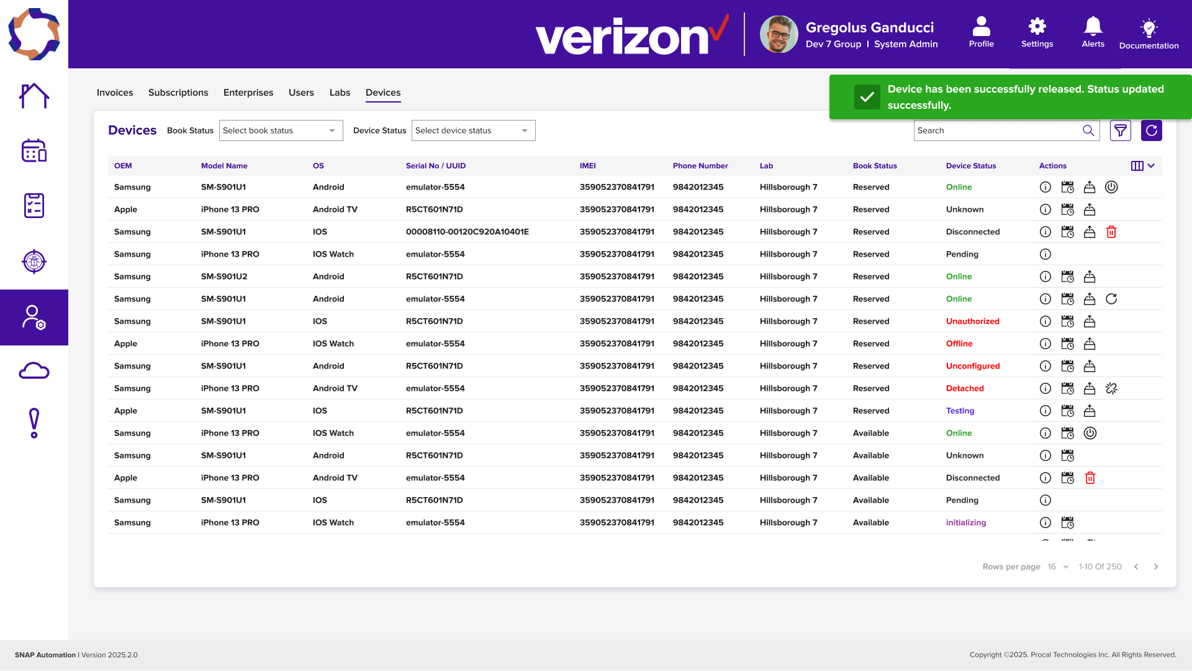Click booking calendar icon in Testing row
Image resolution: width=1192 pixels, height=671 pixels.
click(x=1067, y=411)
